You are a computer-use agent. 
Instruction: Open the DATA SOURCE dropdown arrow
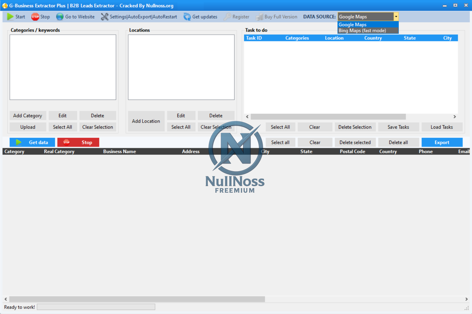396,16
